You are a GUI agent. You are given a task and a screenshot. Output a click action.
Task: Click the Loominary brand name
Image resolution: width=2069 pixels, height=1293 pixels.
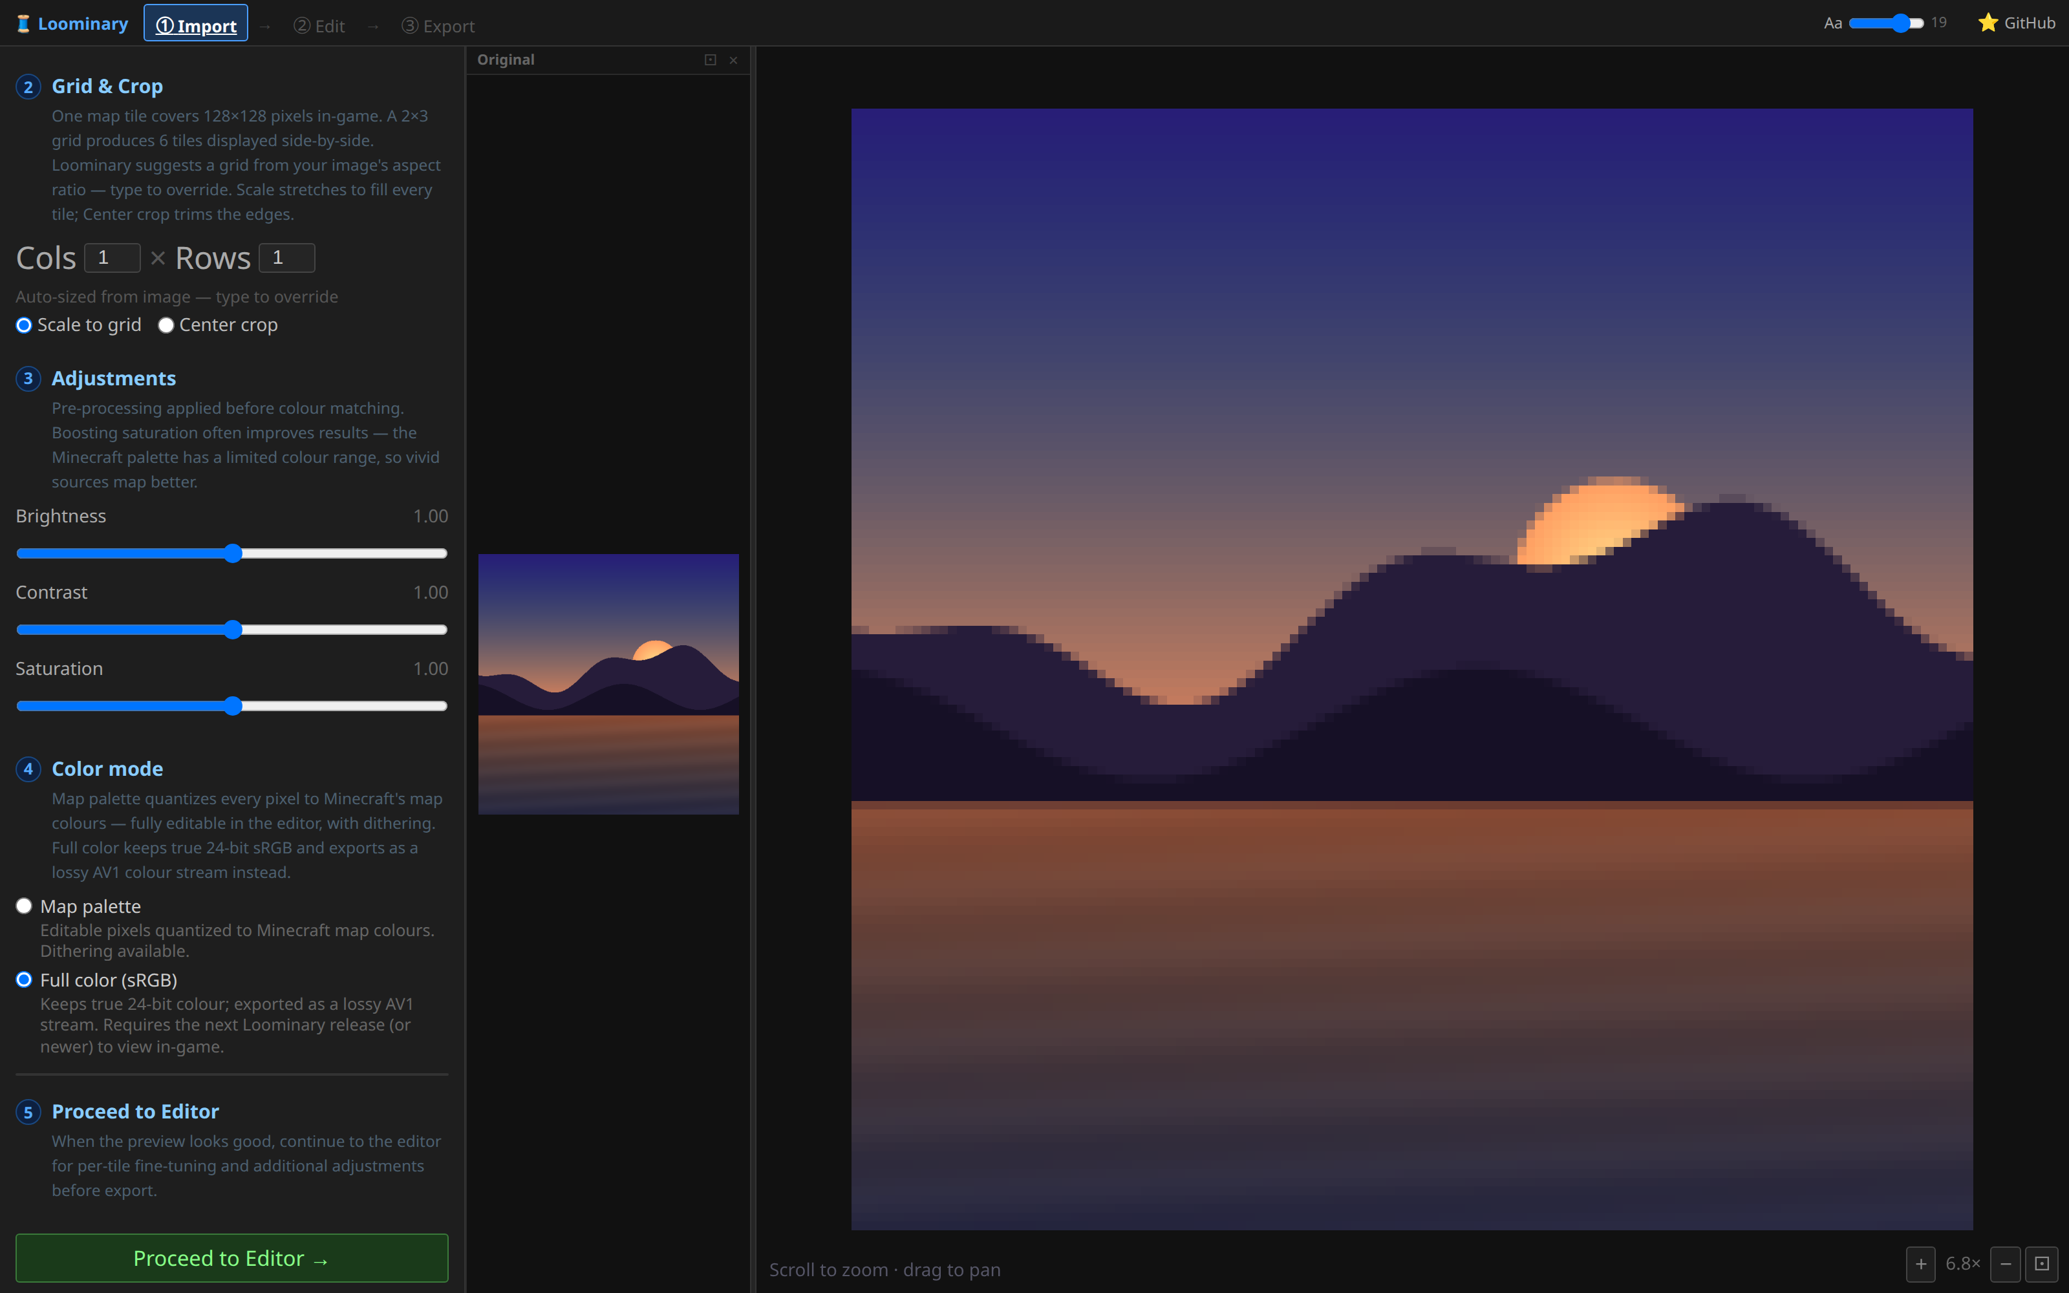coord(83,24)
